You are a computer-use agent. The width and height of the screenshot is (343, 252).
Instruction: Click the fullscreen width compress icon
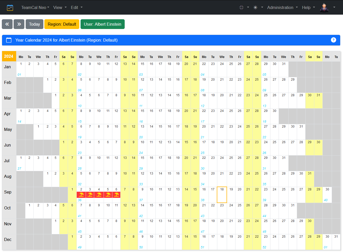(x=241, y=7)
